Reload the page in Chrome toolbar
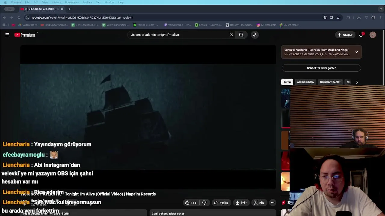 19,17
